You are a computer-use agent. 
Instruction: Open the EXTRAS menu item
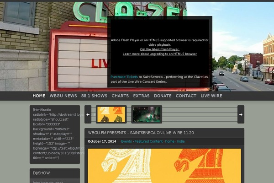point(142,96)
